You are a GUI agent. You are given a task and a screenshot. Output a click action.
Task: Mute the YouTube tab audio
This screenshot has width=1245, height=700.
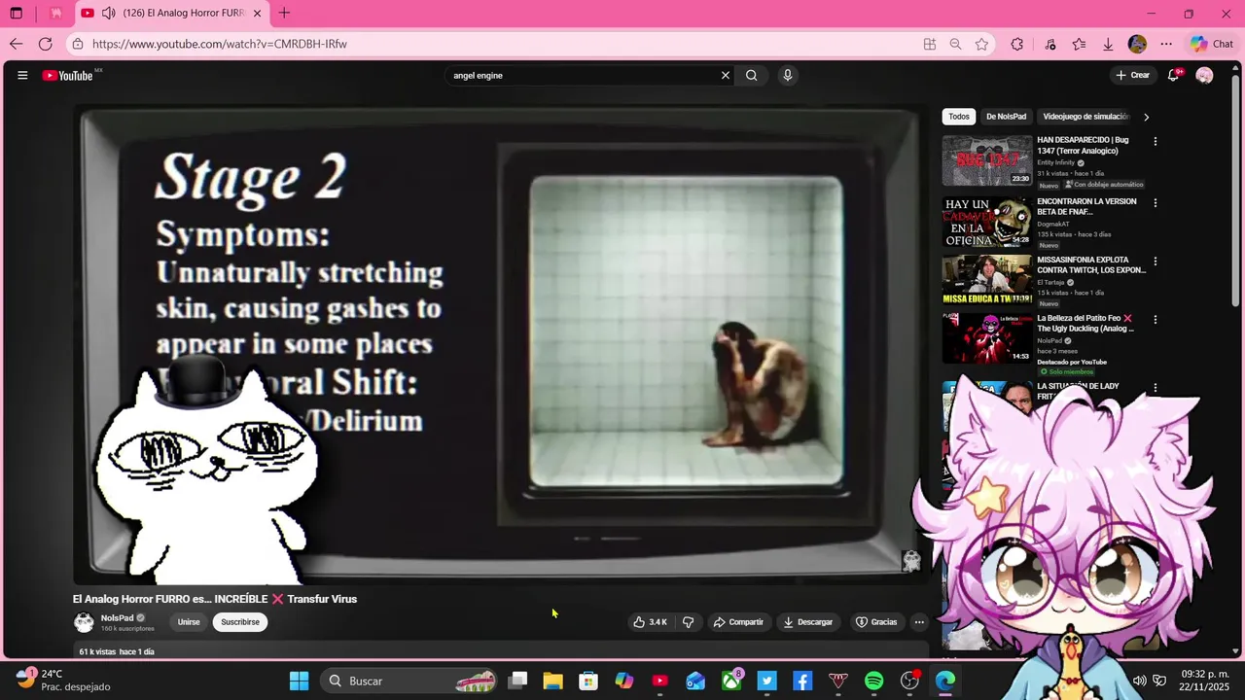click(108, 13)
